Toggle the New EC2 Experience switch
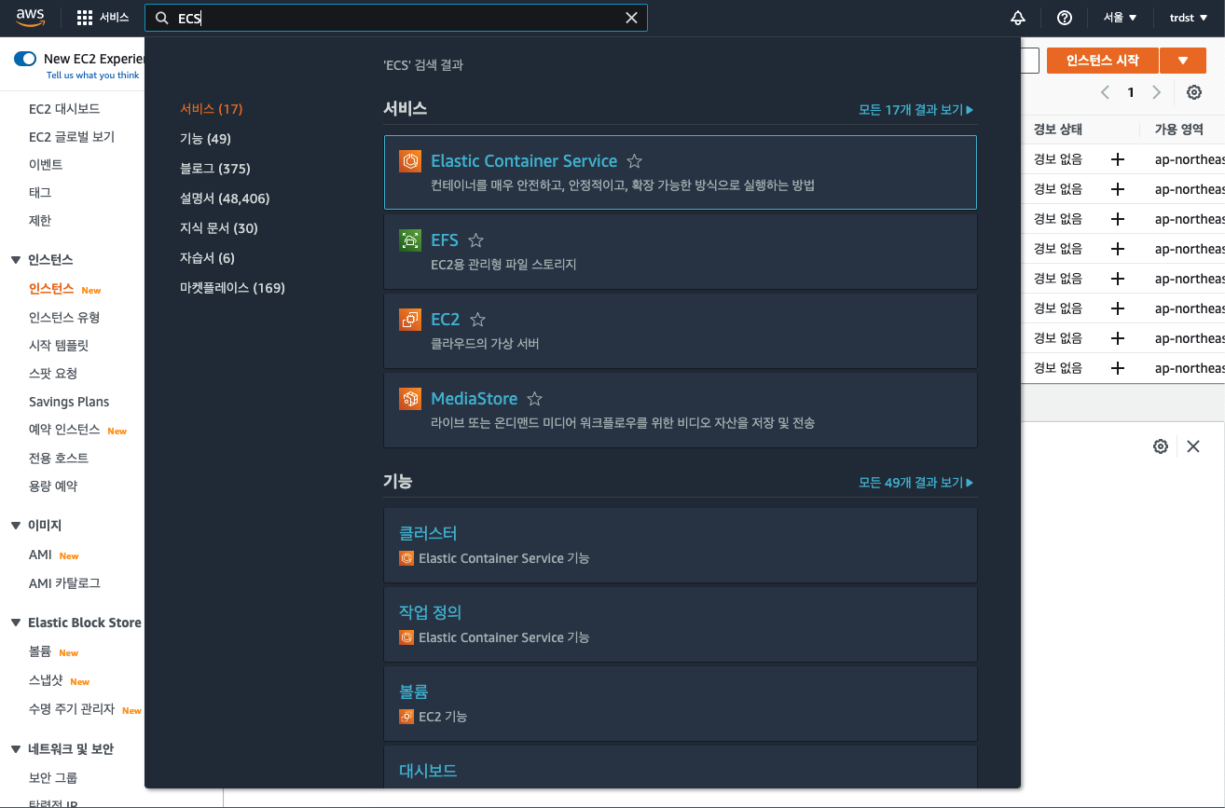Image resolution: width=1225 pixels, height=808 pixels. coord(25,59)
